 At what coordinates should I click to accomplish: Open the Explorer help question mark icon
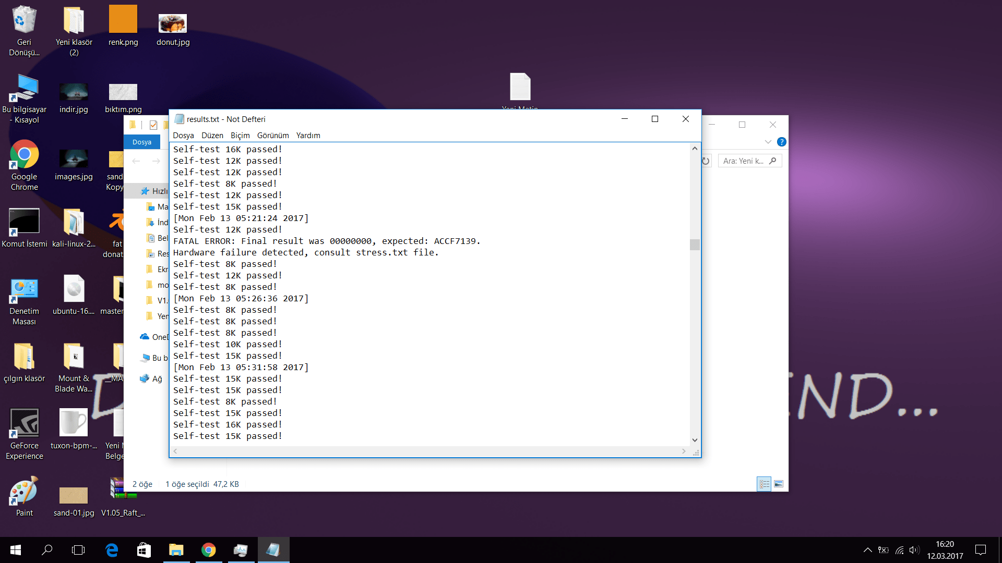point(781,142)
